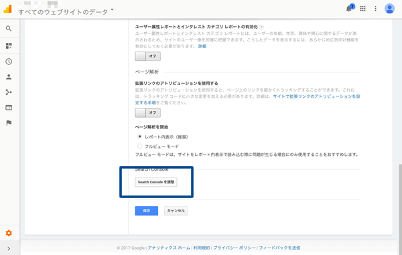Open the Audience person icon

pos(9,77)
